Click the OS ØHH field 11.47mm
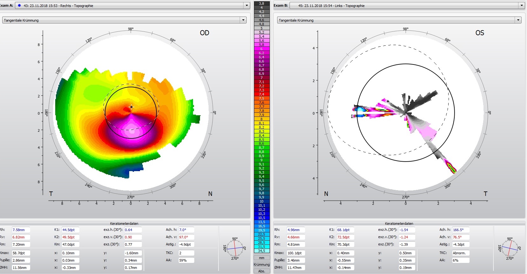 coord(296,268)
